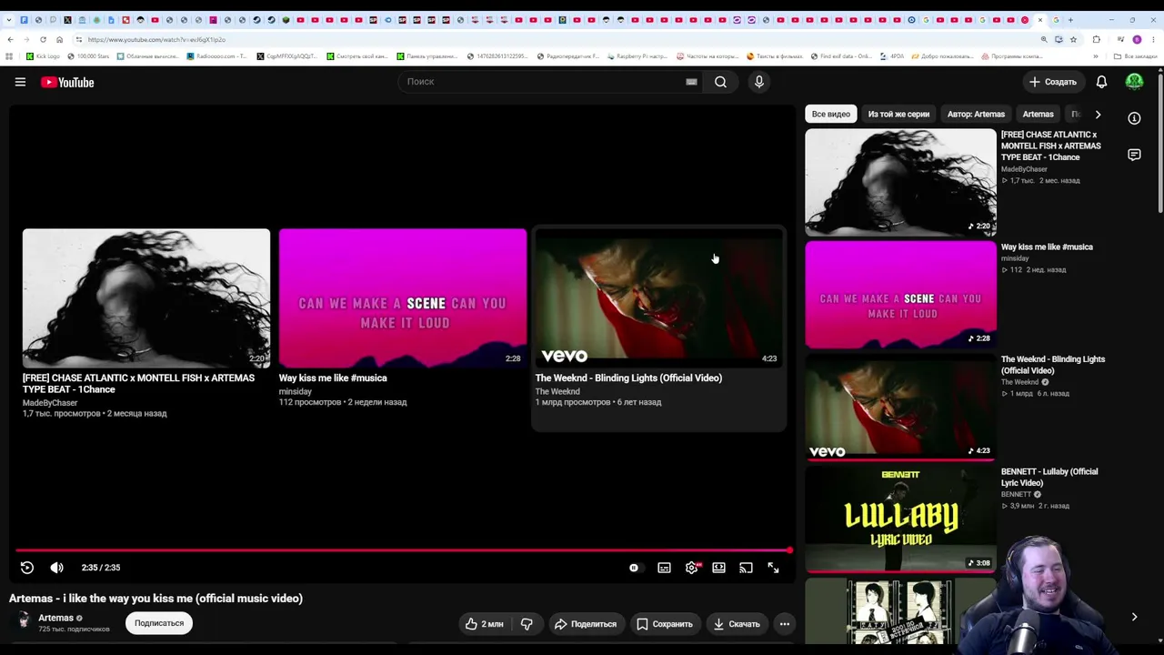The width and height of the screenshot is (1164, 655).
Task: Bookmark the page with the star icon
Action: click(1073, 39)
